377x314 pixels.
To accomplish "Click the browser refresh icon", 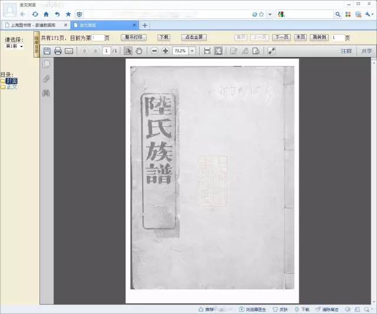I will [x=35, y=14].
